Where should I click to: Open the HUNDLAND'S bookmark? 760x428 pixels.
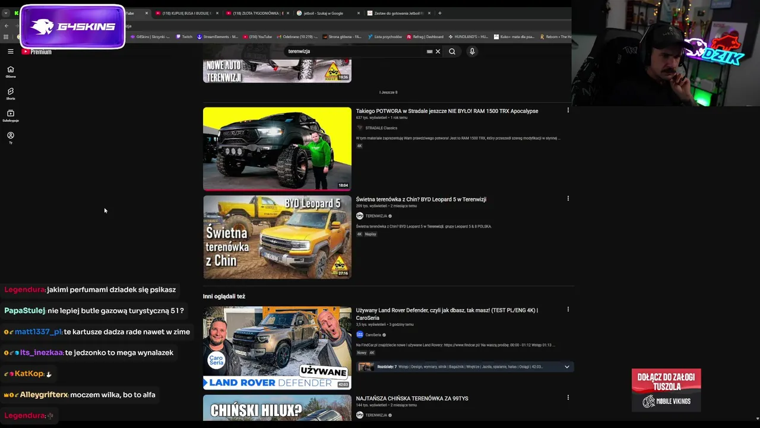[x=468, y=37]
